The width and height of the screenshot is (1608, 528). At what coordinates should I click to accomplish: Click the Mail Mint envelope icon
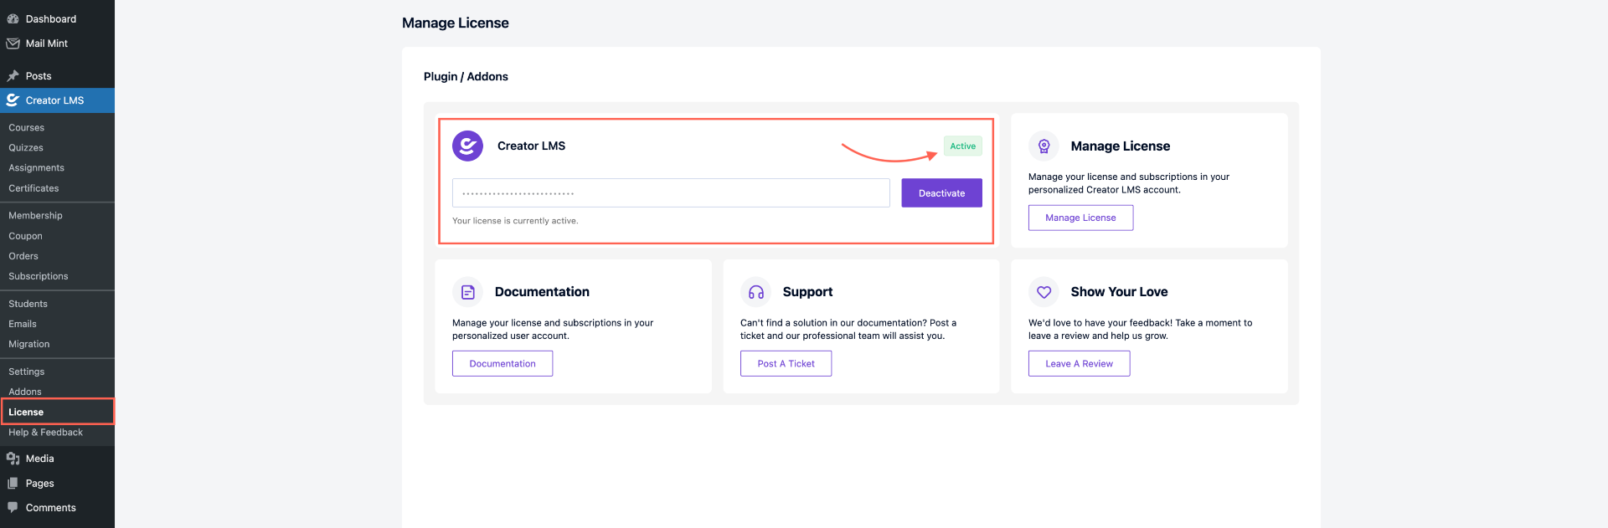[x=13, y=44]
